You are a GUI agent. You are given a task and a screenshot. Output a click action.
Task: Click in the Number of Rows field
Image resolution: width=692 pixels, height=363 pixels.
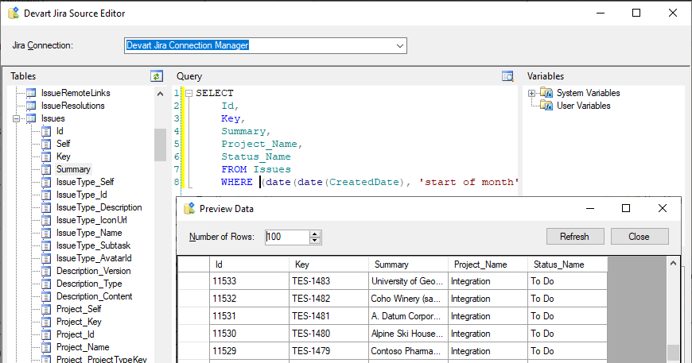click(x=287, y=237)
